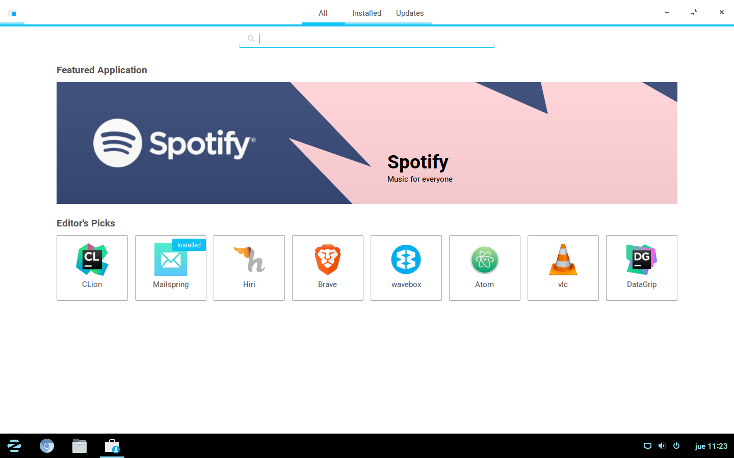Open the Updates tab

coord(410,13)
